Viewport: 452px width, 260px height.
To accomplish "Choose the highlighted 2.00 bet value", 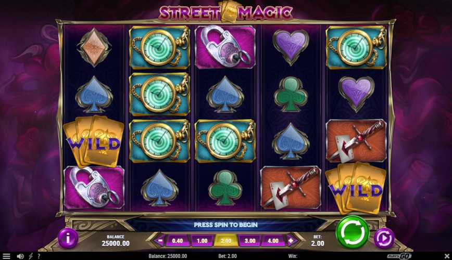I will pos(225,241).
